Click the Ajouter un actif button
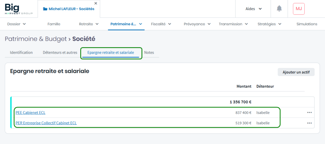The image size is (325, 144). coord(296,72)
